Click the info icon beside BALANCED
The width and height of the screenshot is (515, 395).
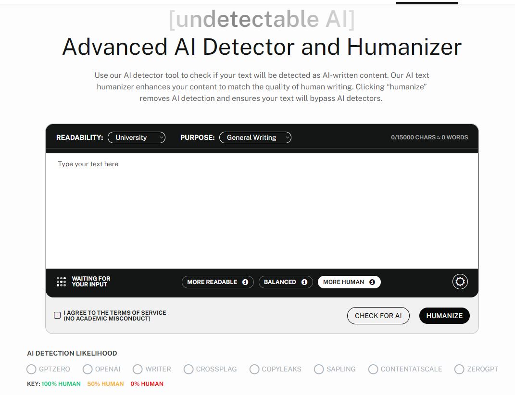tap(305, 282)
